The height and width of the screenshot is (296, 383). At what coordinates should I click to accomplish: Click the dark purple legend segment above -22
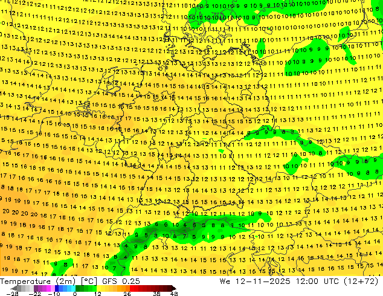(x=36, y=288)
